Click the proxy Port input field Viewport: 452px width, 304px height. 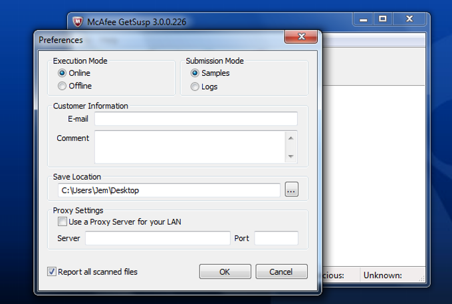click(x=276, y=238)
